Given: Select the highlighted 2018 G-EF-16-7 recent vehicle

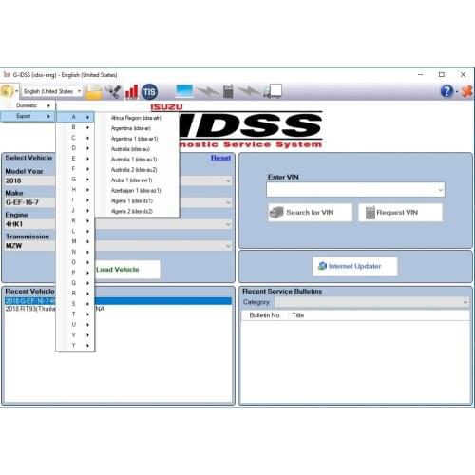Looking at the screenshot, I should tap(118, 301).
